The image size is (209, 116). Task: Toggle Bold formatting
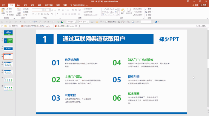[33, 14]
